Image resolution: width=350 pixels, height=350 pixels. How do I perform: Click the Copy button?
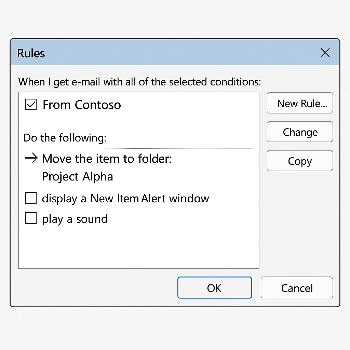coord(300,161)
